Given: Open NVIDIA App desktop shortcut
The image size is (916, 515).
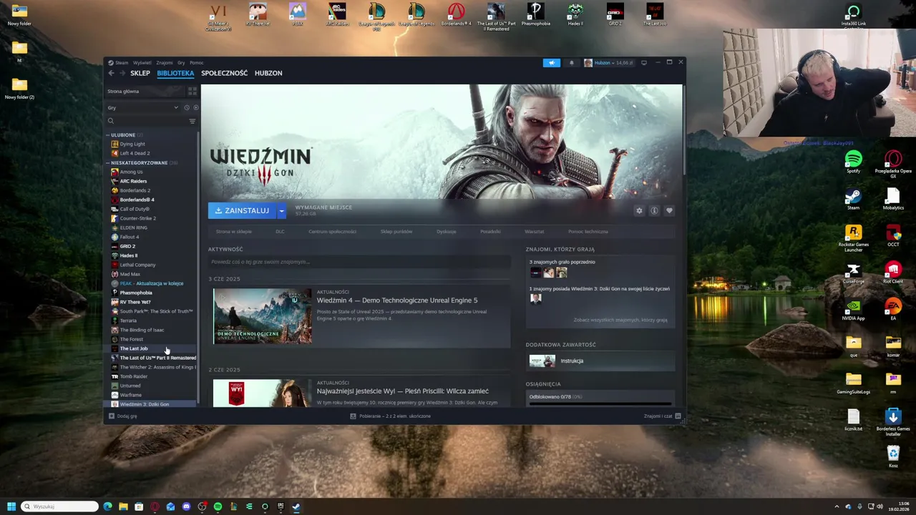Looking at the screenshot, I should pos(853,310).
